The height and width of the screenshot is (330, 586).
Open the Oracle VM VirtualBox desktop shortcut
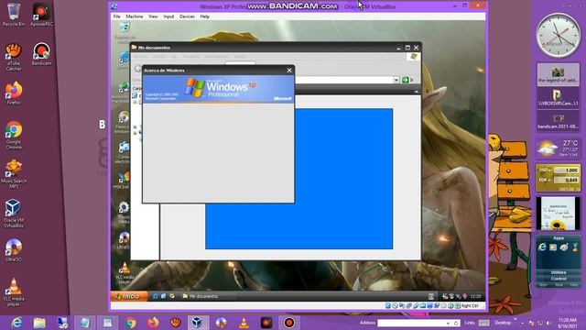click(14, 214)
